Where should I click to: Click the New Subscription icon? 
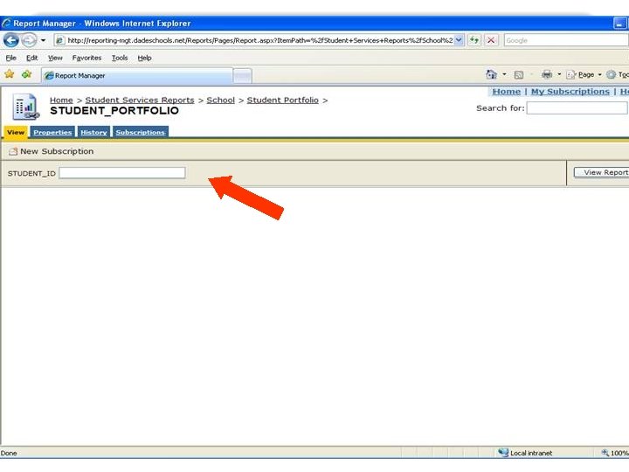coord(13,151)
